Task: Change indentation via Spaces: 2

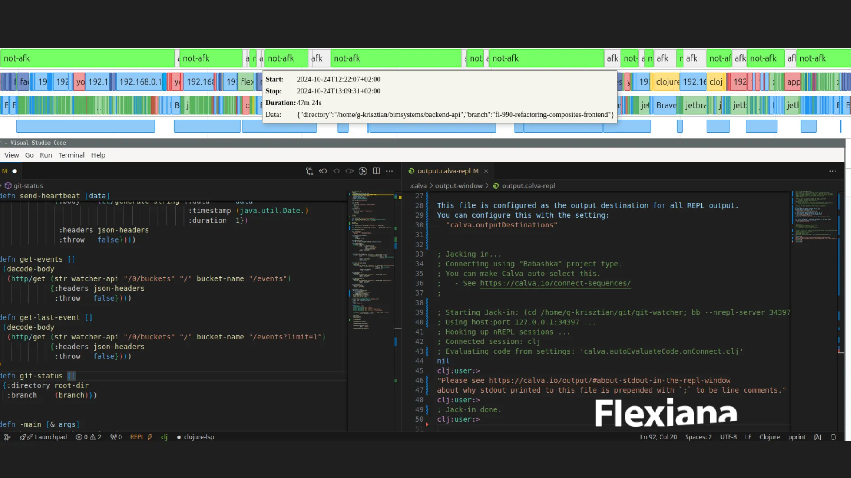Action: coord(699,437)
